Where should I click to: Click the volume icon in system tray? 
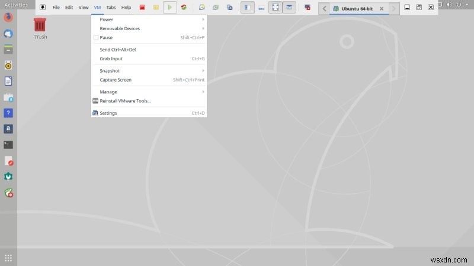coord(449,5)
